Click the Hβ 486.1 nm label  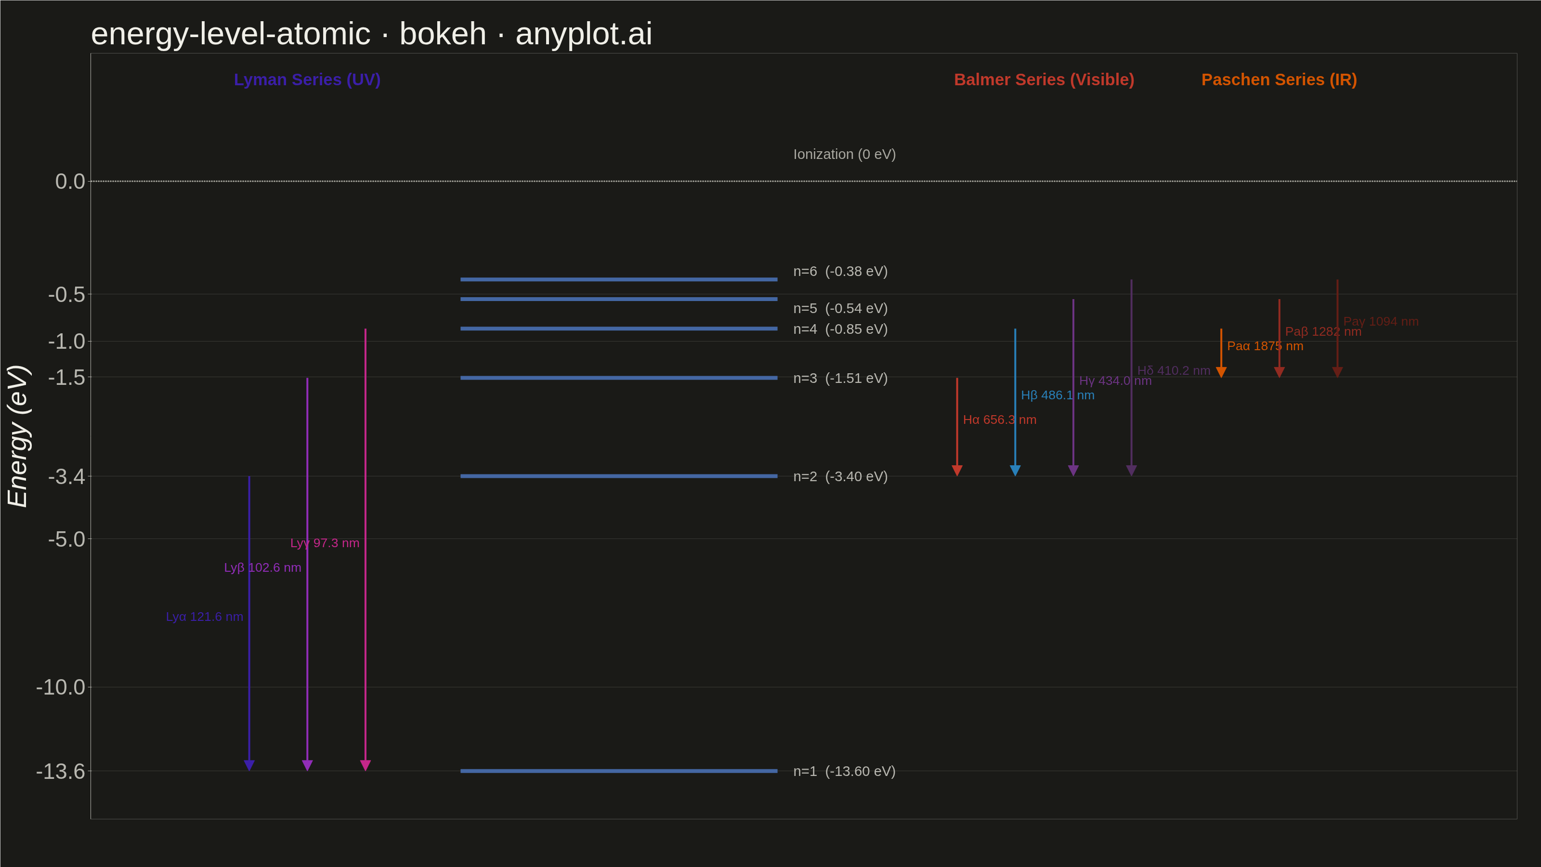point(1058,395)
